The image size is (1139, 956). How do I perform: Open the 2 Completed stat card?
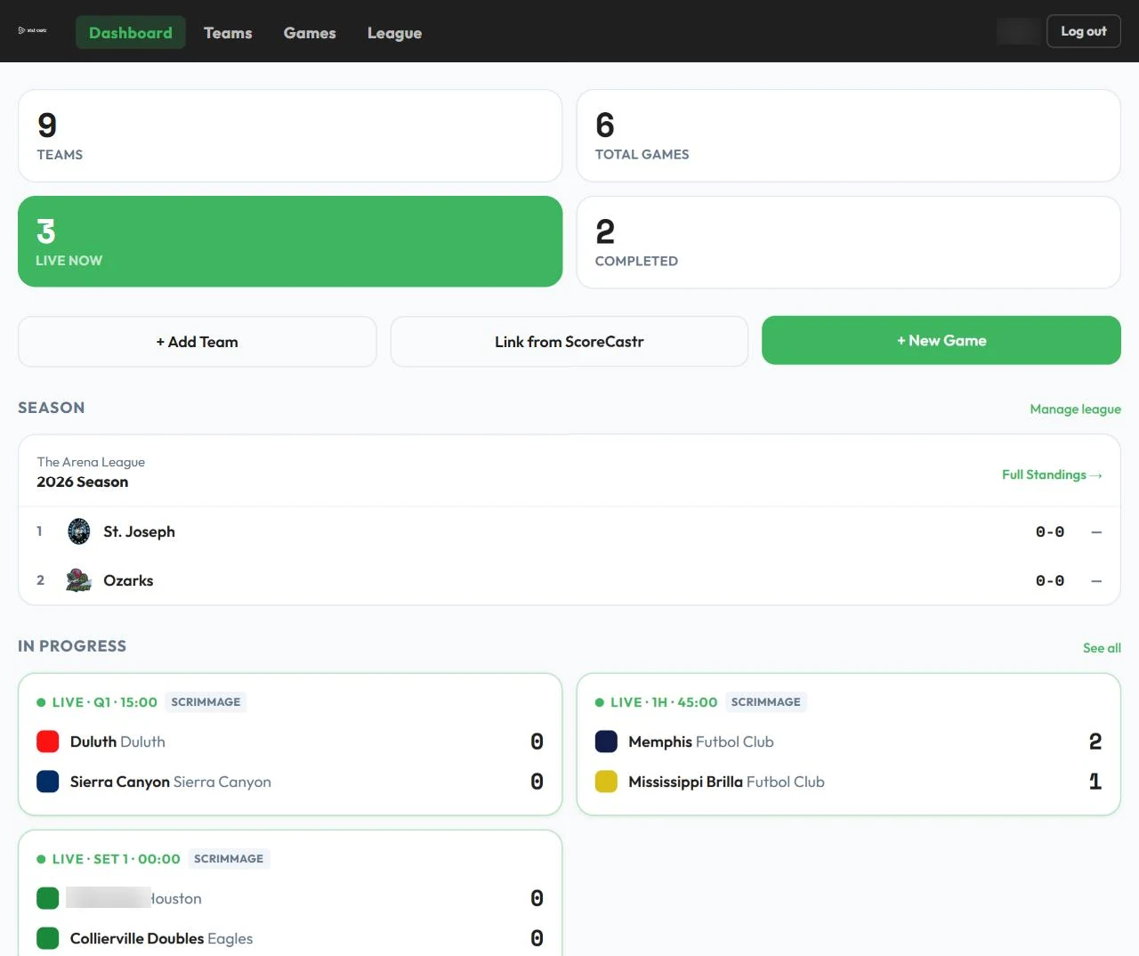coord(849,242)
